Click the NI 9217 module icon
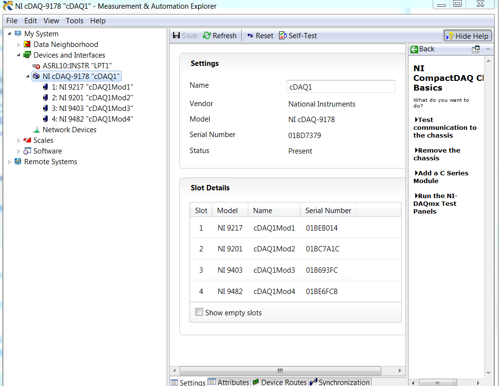The height and width of the screenshot is (386, 501). pos(46,87)
